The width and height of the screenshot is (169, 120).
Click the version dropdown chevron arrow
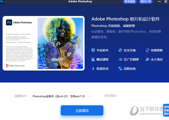(89, 96)
